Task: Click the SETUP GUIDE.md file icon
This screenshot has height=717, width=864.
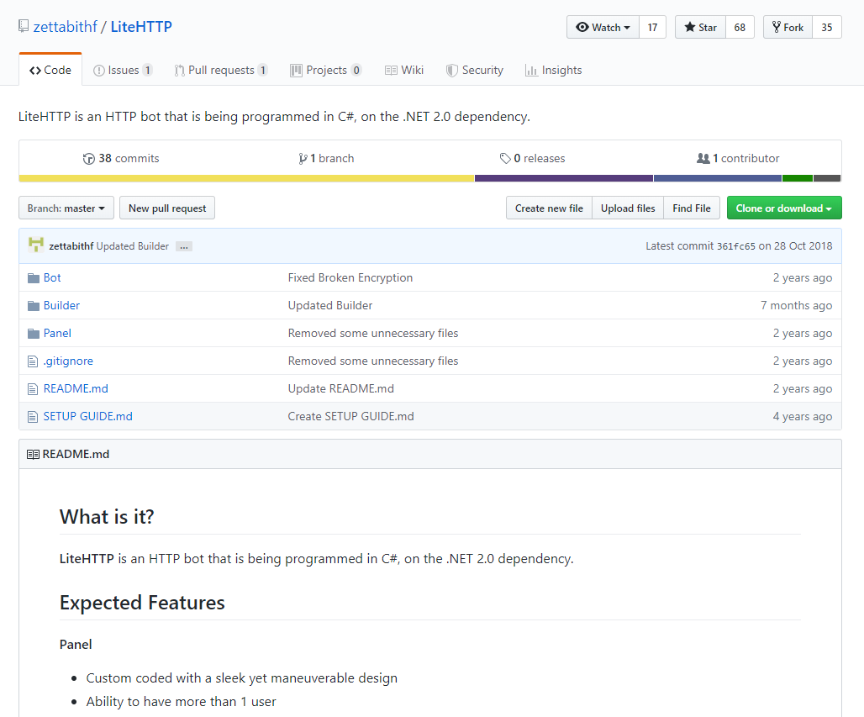Action: [33, 417]
